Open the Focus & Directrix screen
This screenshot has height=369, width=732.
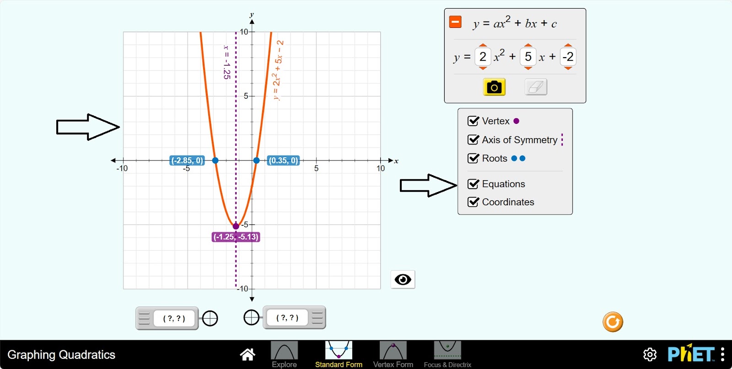pos(447,354)
